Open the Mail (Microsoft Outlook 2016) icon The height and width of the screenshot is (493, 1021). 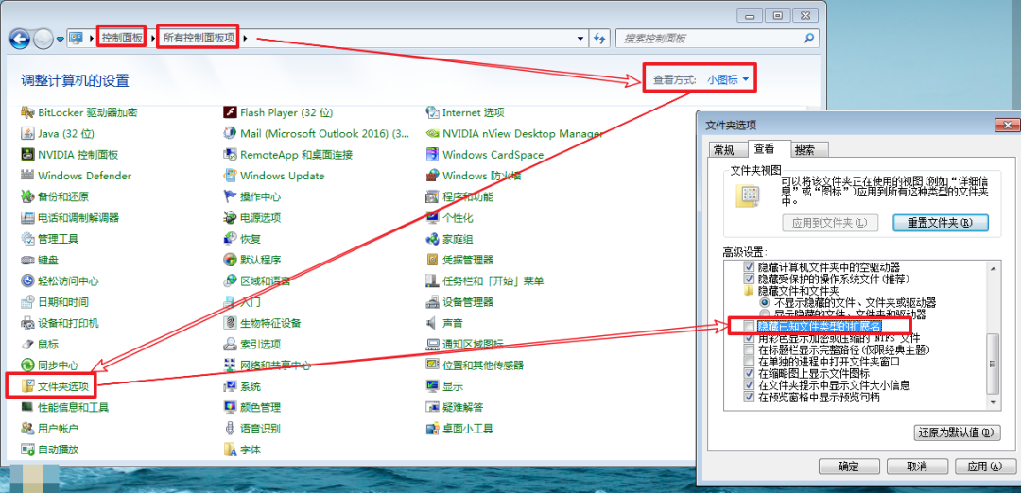coord(229,133)
